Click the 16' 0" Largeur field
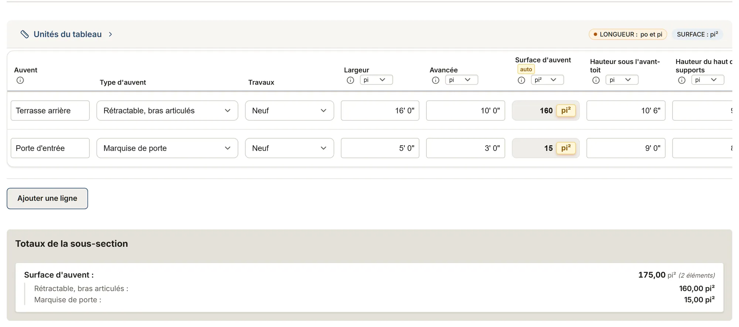The width and height of the screenshot is (739, 327). pos(380,110)
